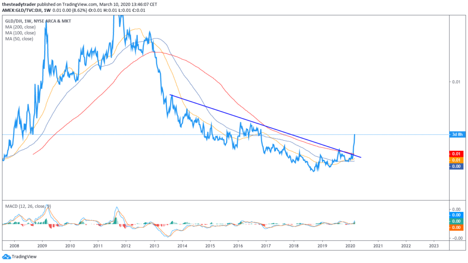Image resolution: width=468 pixels, height=263 pixels.
Task: Select the MA (50, close) indicator label
Action: coord(19,39)
